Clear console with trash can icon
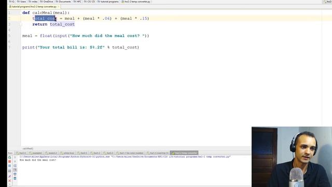This screenshot has width=332, height=187. 15,178
